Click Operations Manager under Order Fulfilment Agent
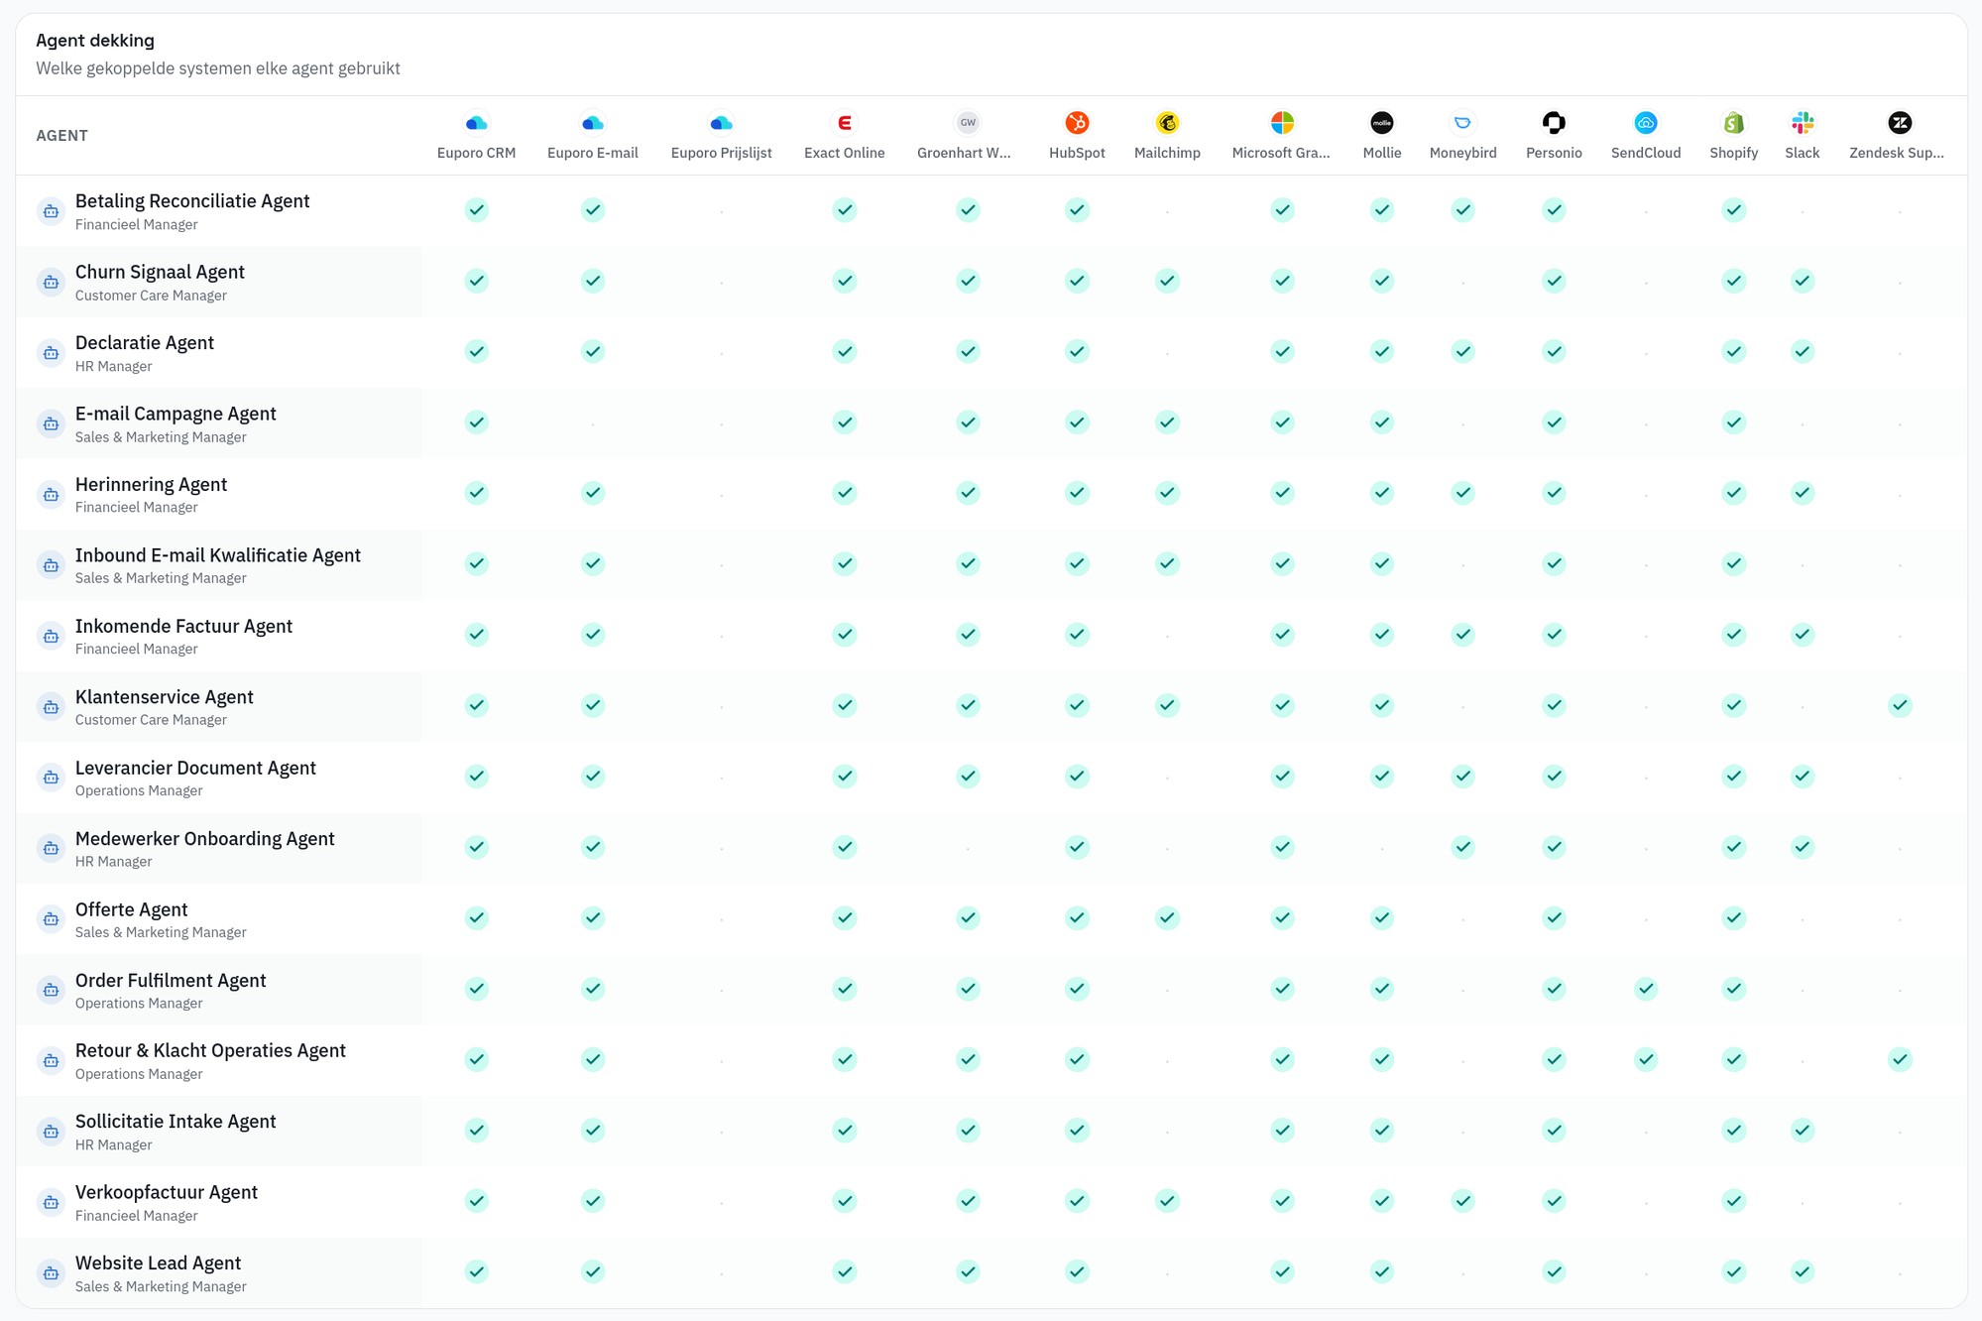The height and width of the screenshot is (1321, 1982). coord(139,1003)
